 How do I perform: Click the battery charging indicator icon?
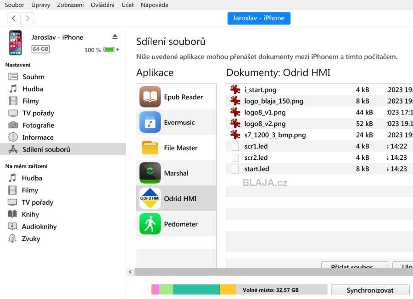coord(111,49)
